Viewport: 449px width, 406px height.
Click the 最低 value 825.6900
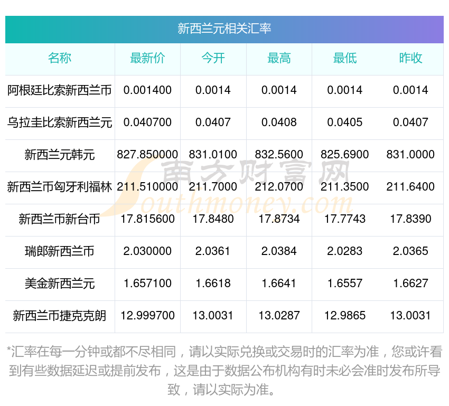345,155
